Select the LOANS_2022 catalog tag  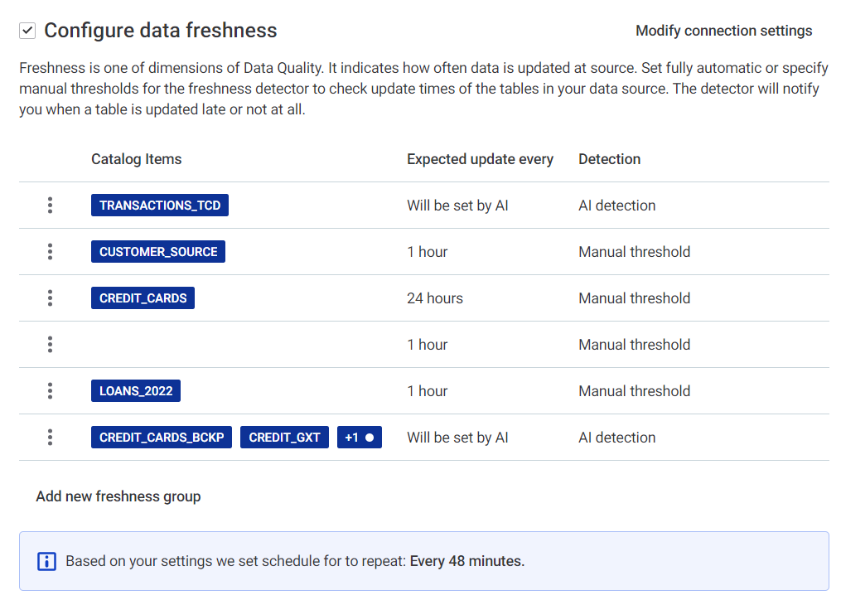tap(136, 391)
